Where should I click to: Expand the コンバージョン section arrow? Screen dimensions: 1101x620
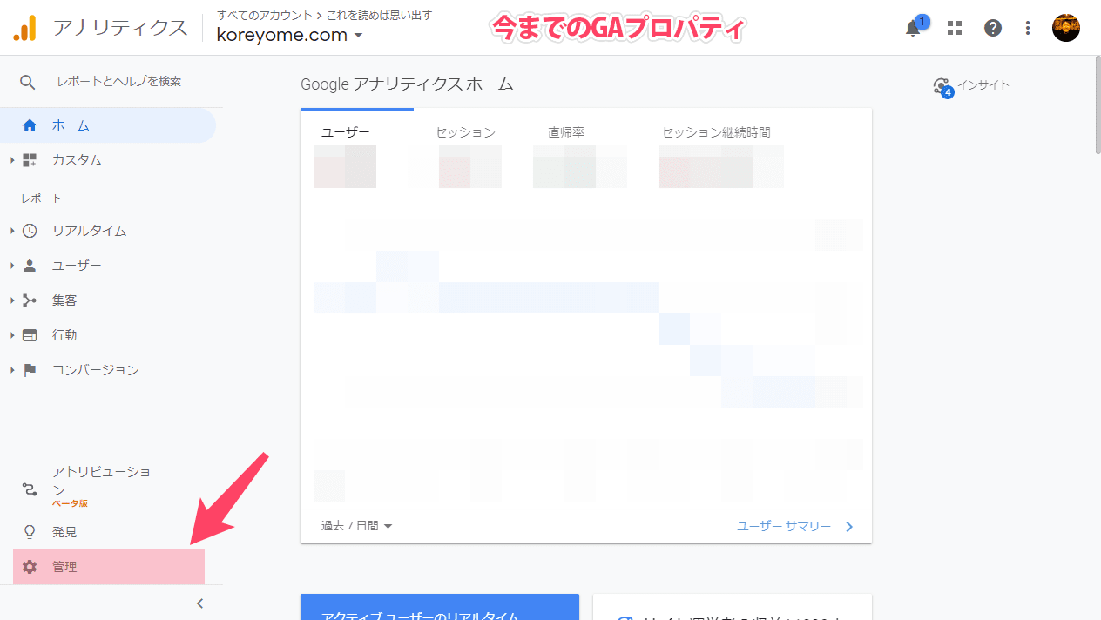point(12,370)
